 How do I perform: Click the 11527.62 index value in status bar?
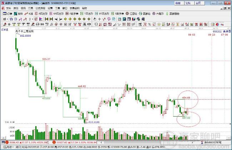pyautogui.click(x=62, y=143)
